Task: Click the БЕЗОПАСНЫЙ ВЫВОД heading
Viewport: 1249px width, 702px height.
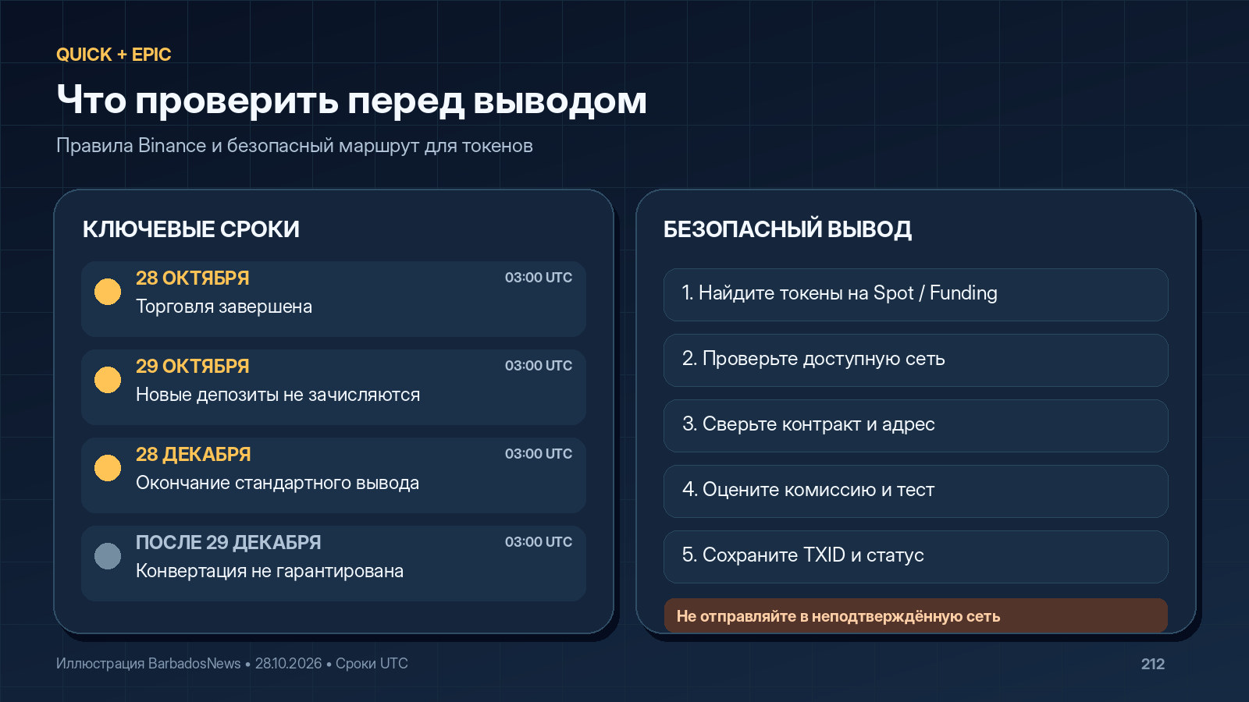Action: pos(788,229)
